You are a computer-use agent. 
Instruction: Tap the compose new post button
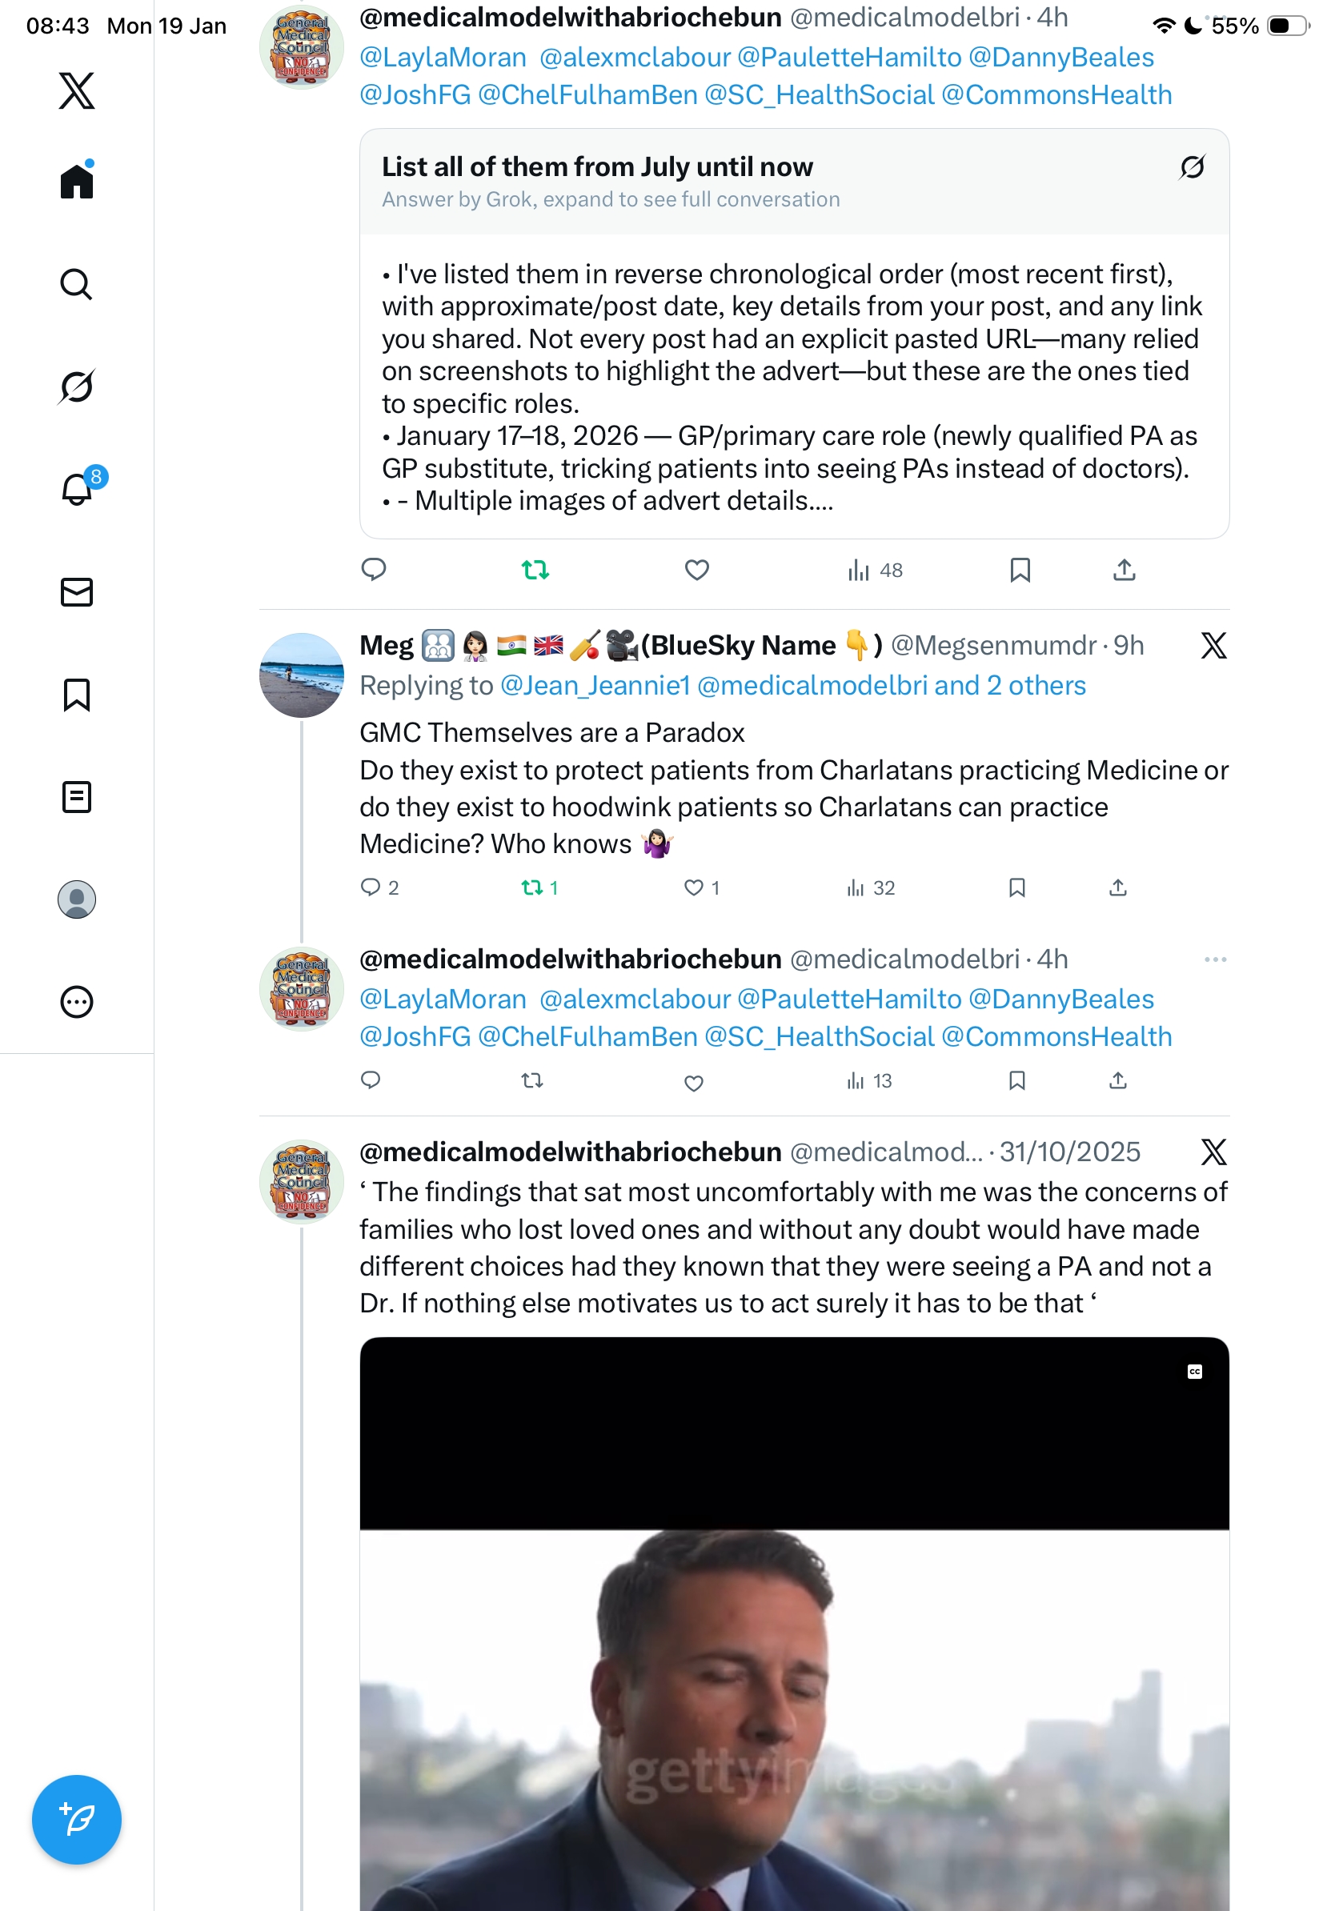[77, 1820]
